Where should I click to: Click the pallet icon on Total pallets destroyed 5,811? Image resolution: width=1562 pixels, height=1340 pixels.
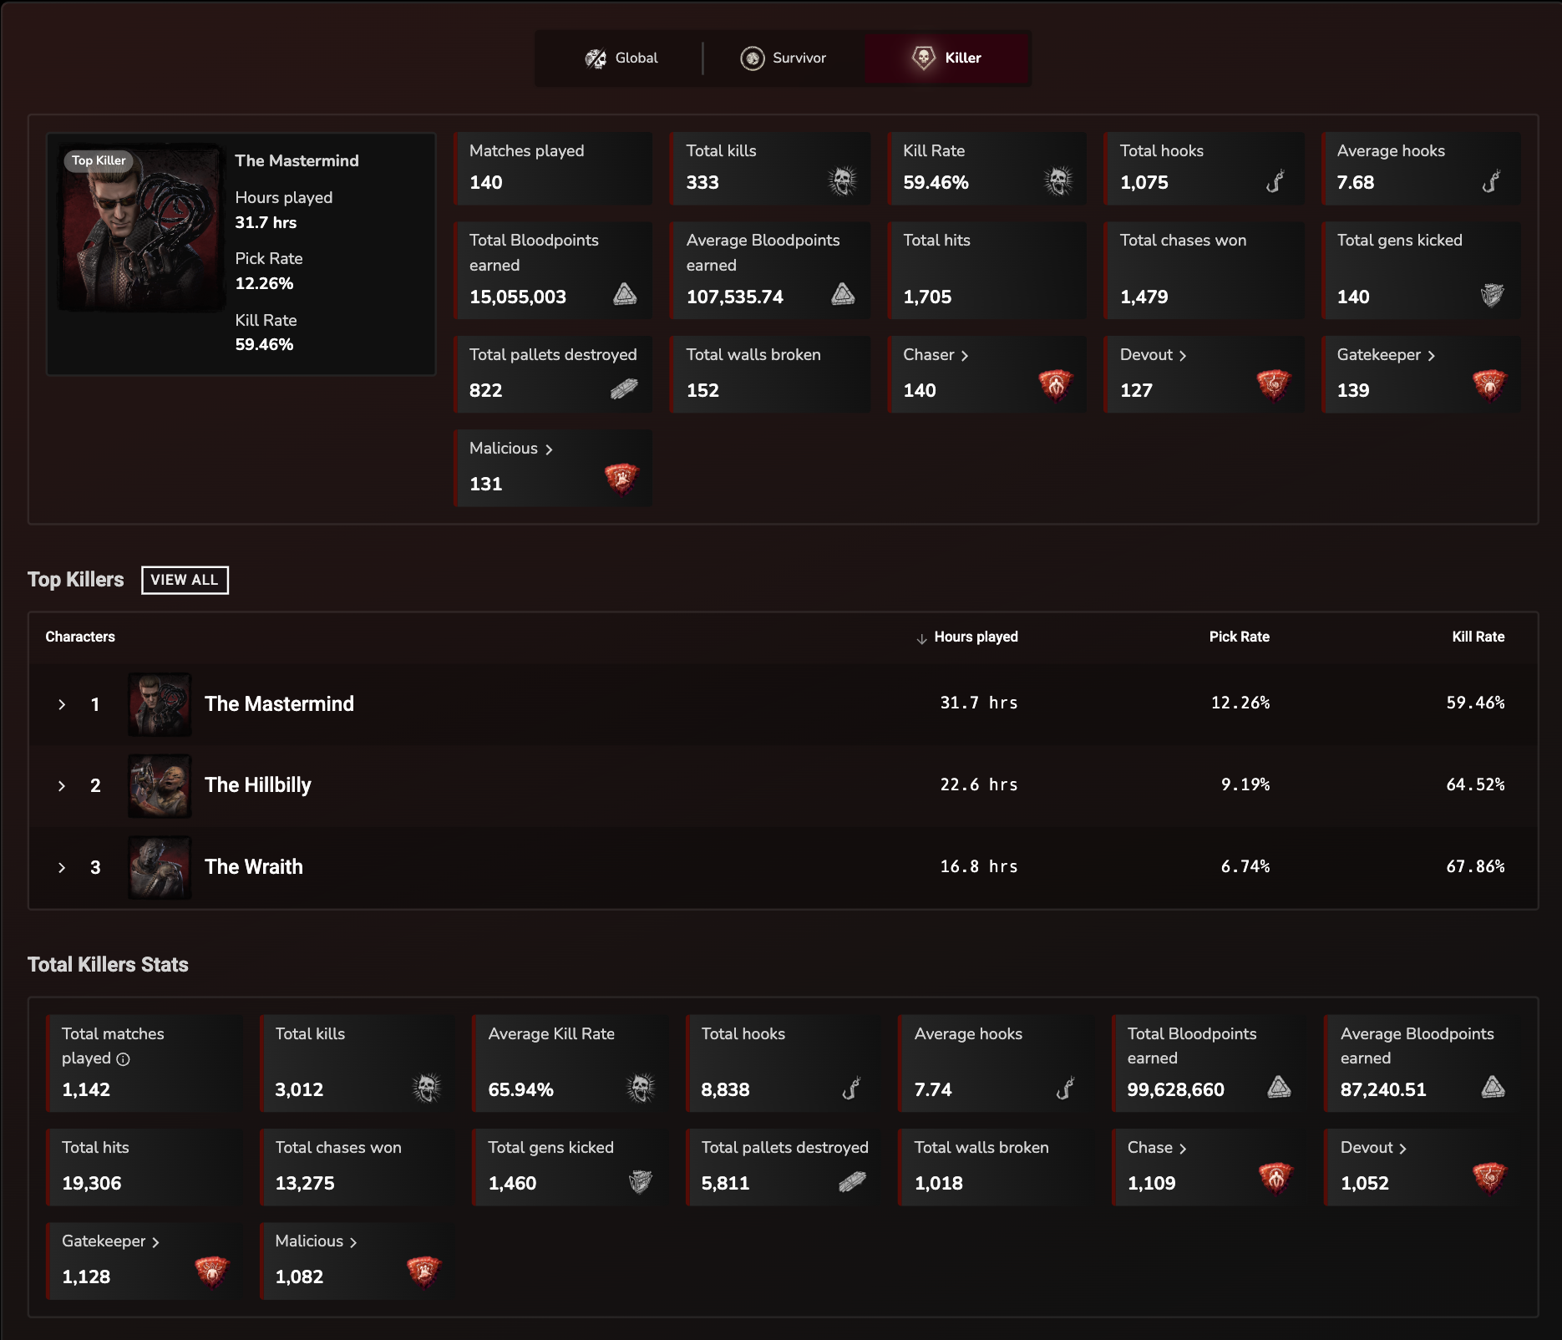click(x=852, y=1181)
